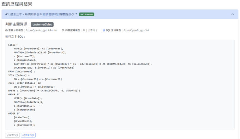The height and width of the screenshot is (139, 240).
Task: Click the intent analysis model robot icon
Action: click(x=6, y=30)
